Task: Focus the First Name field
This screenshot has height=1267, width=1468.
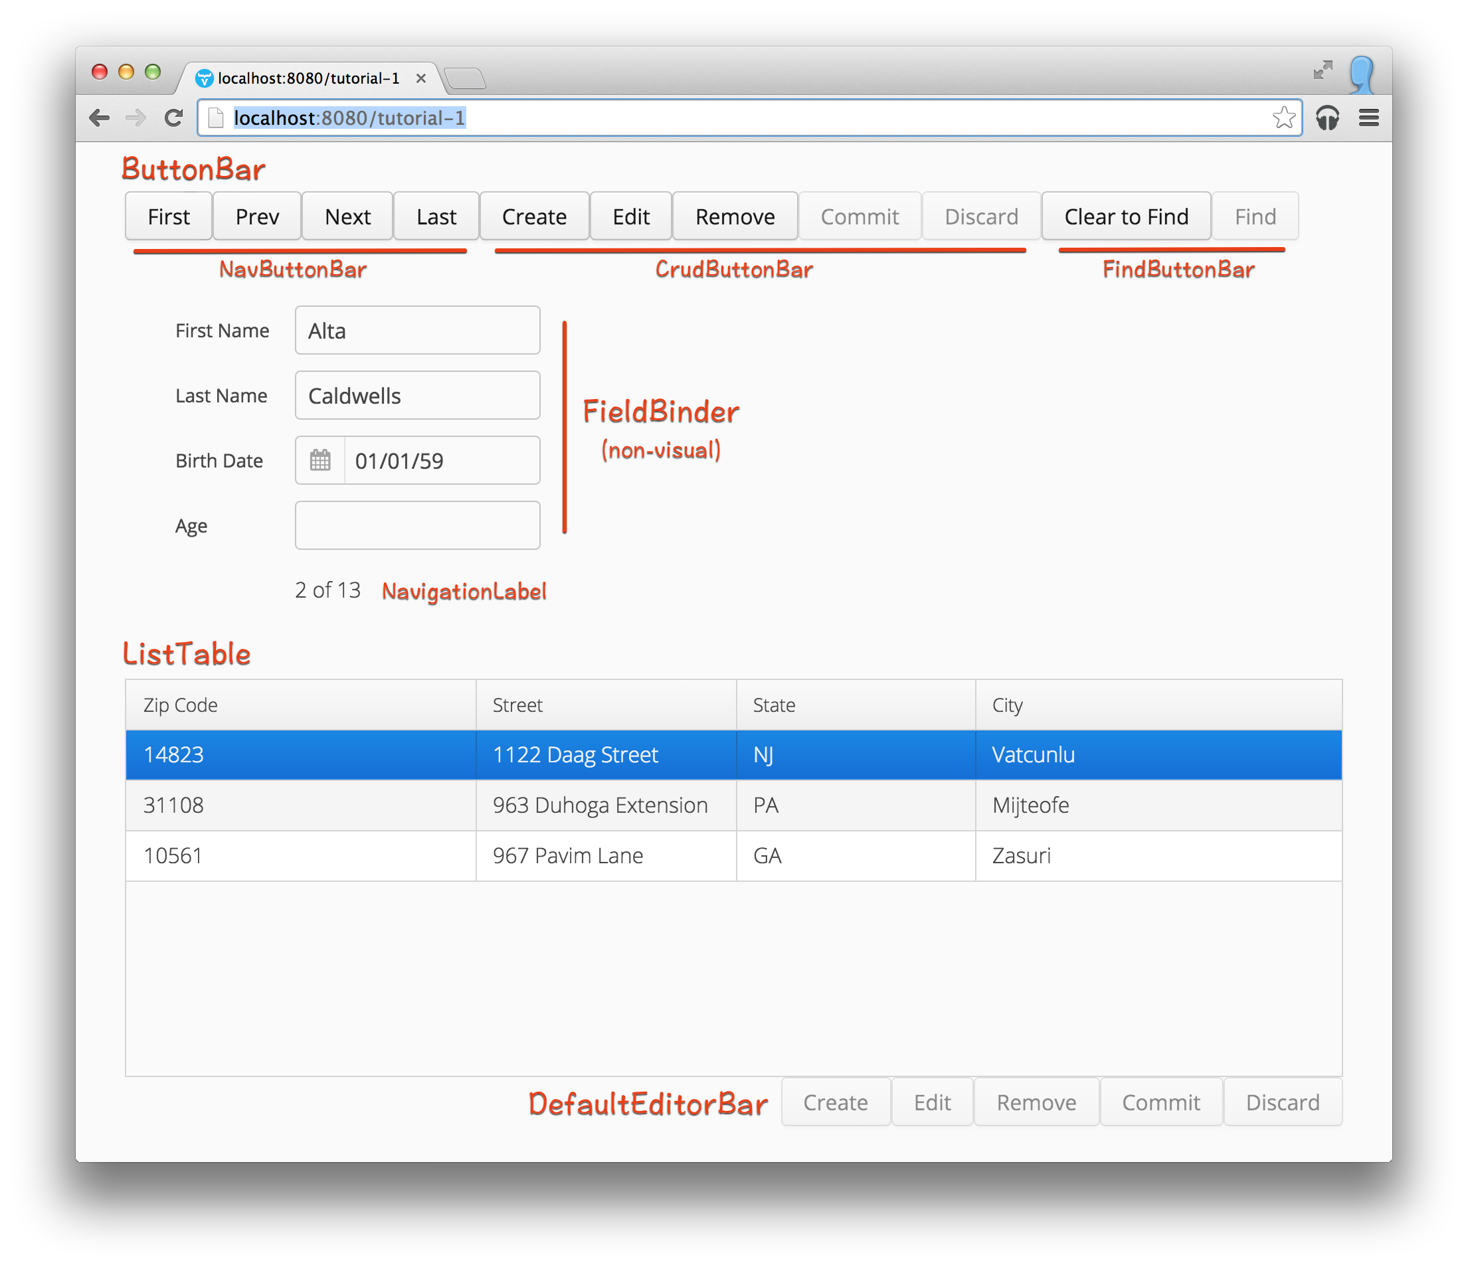Action: pos(417,330)
